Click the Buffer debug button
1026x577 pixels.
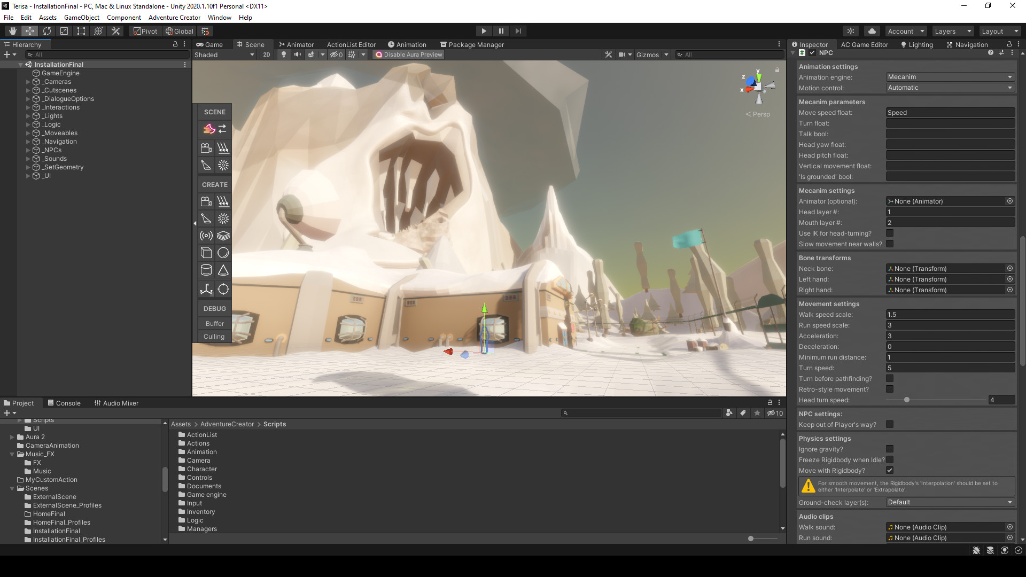tap(214, 324)
